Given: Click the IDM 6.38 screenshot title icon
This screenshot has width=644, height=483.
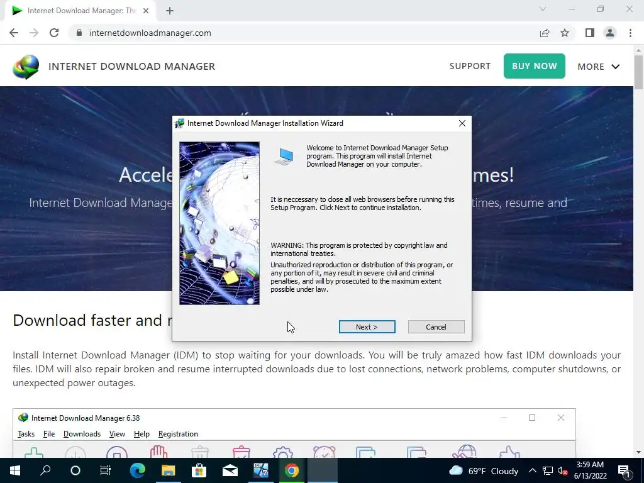Looking at the screenshot, I should (x=23, y=418).
